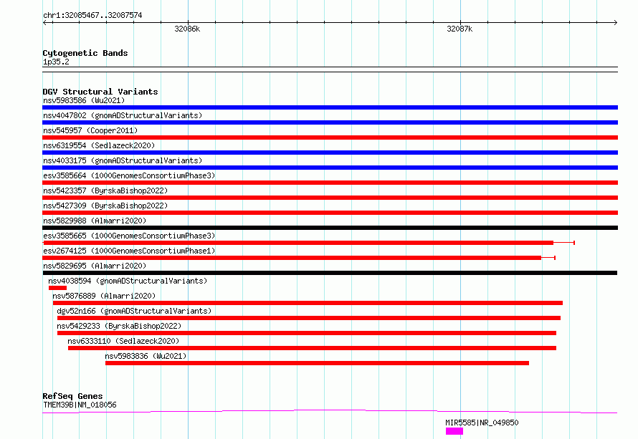The image size is (638, 439).
Task: Select the red bar under nsv5423357
Action: (x=330, y=198)
